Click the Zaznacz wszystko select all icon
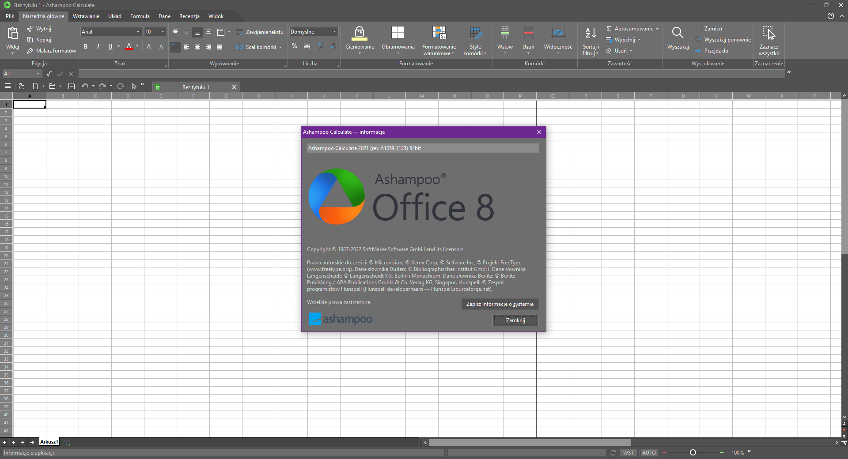This screenshot has height=459, width=848. (x=768, y=33)
